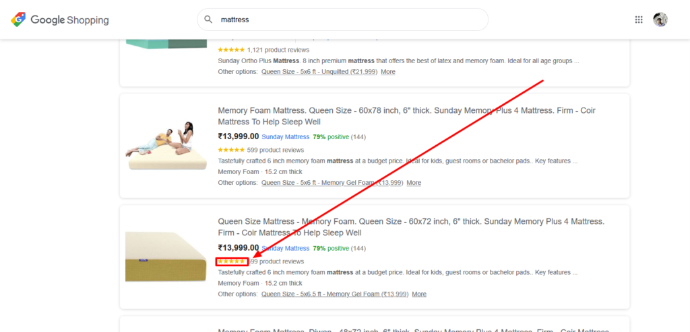Click Sunday Mattress seller on 60x78 listing
This screenshot has height=332, width=690.
coord(286,137)
